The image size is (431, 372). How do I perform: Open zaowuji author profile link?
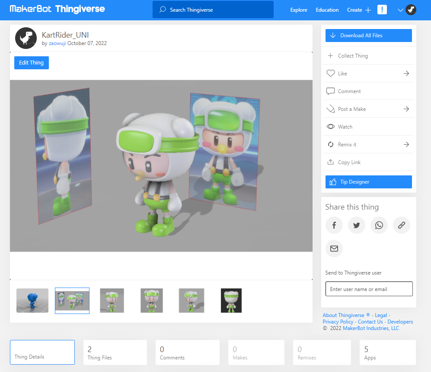click(x=57, y=43)
